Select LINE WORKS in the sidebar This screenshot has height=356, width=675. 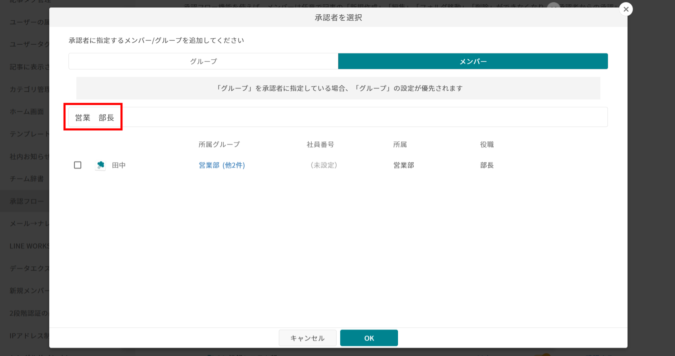[x=29, y=246]
